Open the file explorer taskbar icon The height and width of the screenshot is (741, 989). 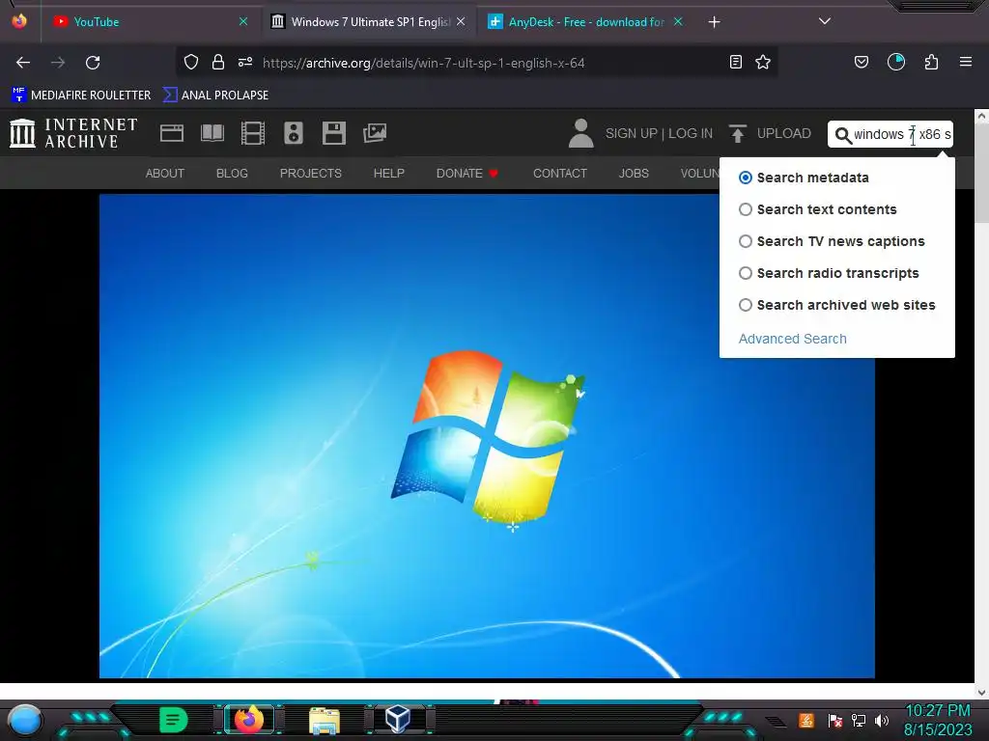[x=325, y=720]
